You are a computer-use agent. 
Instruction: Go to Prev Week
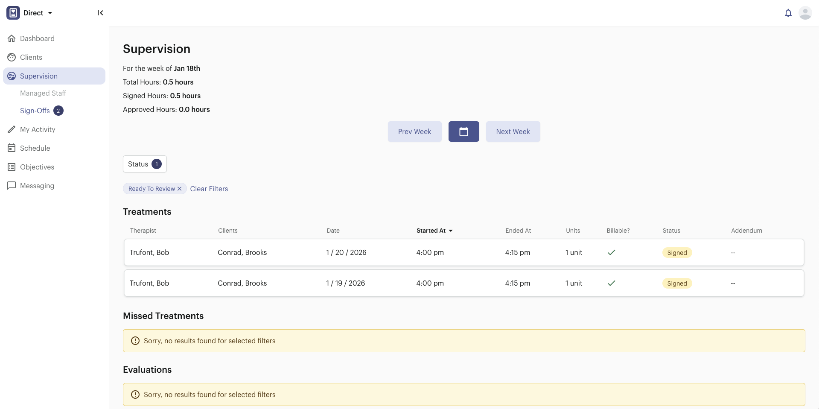(414, 131)
